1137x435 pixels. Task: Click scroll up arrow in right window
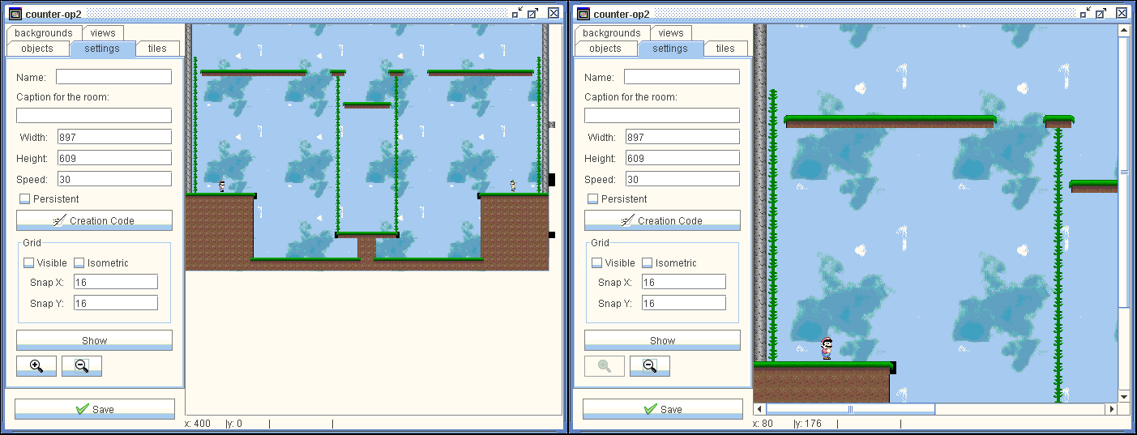pyautogui.click(x=1124, y=30)
